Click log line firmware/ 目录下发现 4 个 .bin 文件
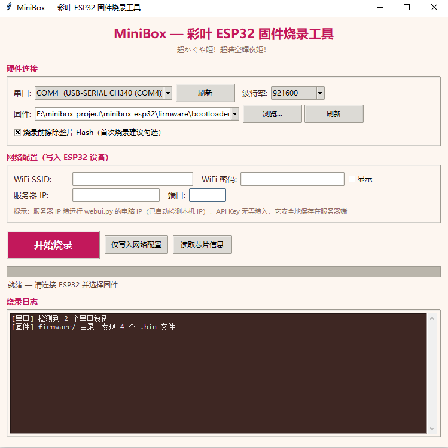Screen dimensions: 448x448 click(93, 327)
